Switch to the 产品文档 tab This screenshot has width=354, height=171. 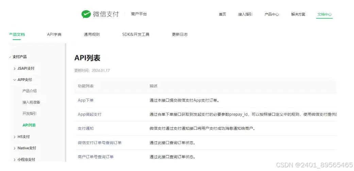point(17,35)
